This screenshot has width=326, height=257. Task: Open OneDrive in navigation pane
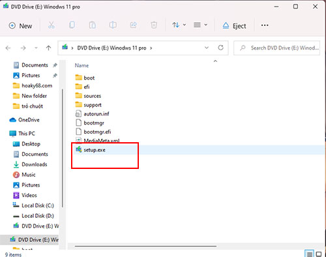(x=24, y=120)
